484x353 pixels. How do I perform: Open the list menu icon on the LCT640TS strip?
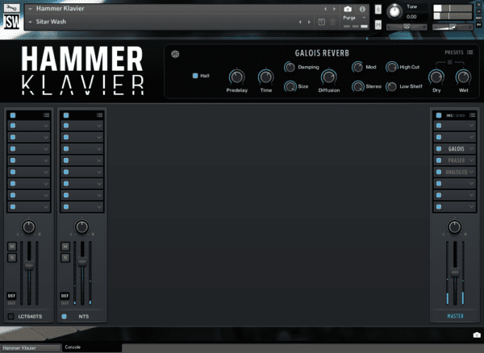click(46, 115)
